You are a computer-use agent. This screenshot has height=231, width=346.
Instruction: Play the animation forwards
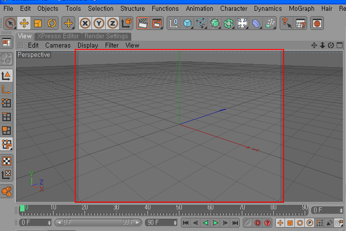click(x=215, y=223)
